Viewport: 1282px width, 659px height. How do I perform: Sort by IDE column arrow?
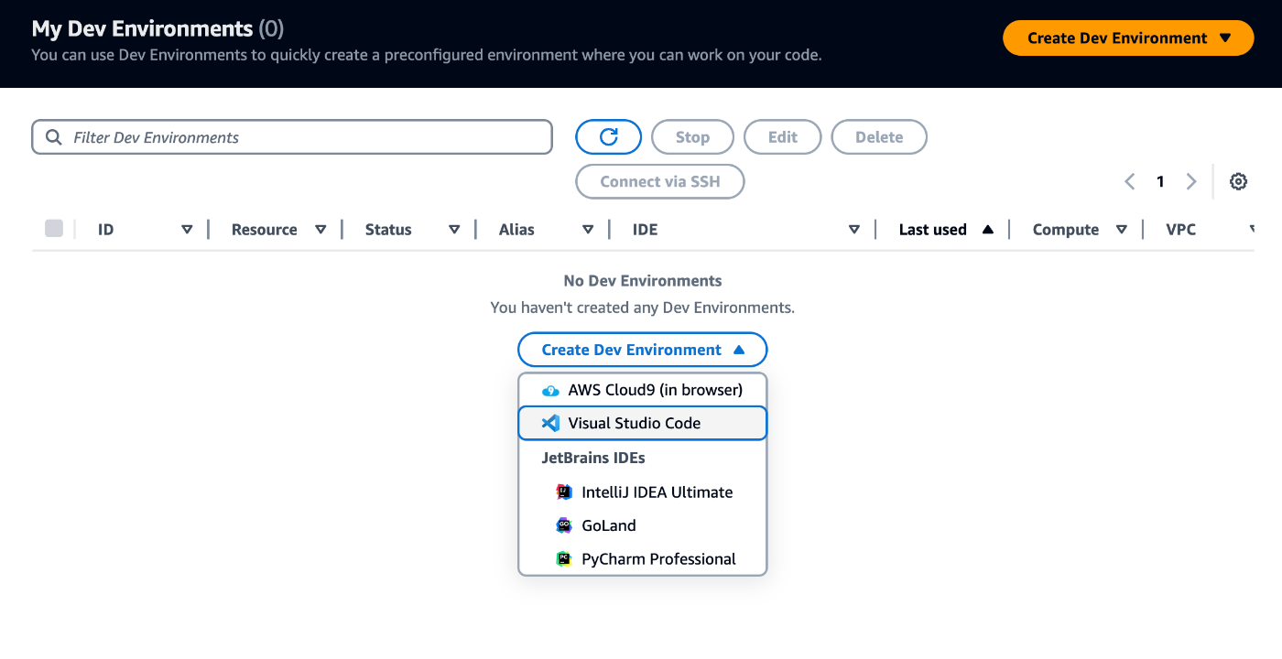[x=854, y=230]
